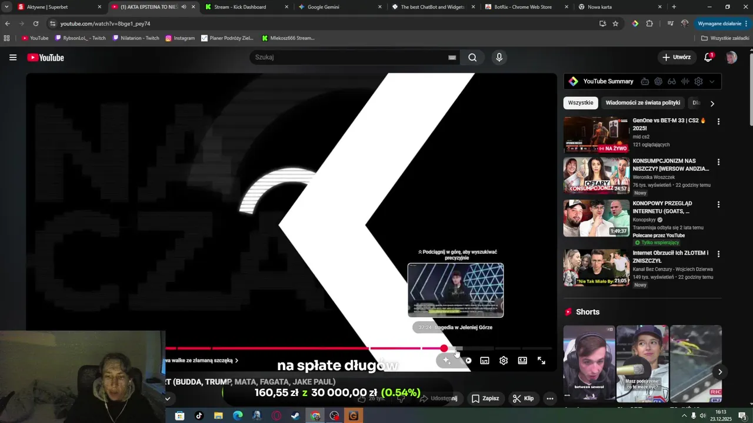This screenshot has height=423, width=753.
Task: Toggle subtitles in the video player
Action: pos(485,361)
